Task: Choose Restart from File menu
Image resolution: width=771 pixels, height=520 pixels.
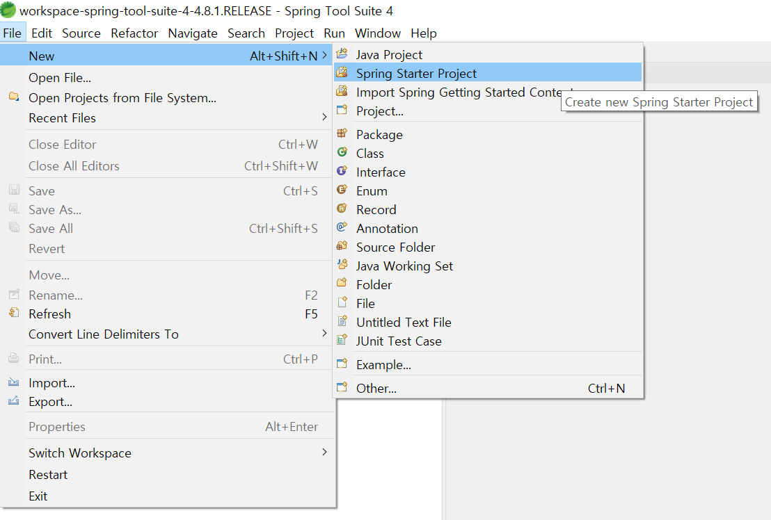Action: point(167,474)
